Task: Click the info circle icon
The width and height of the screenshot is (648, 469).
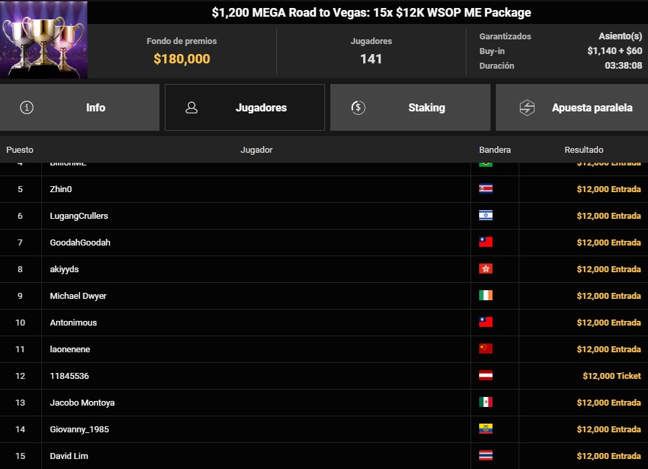Action: (x=27, y=107)
